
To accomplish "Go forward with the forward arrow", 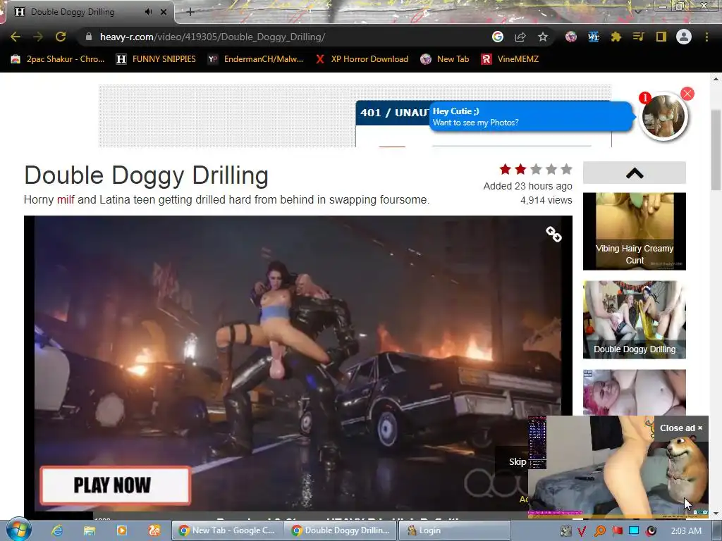I will (38, 37).
